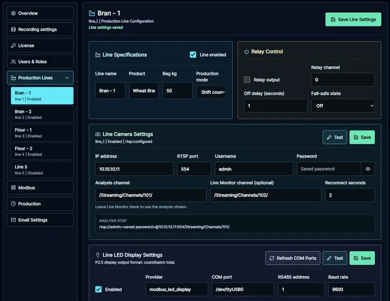This screenshot has height=301, width=390.
Task: Click the Users & Roles people icon
Action: tap(14, 62)
